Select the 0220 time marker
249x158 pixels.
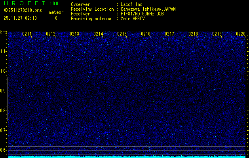click(x=241, y=34)
